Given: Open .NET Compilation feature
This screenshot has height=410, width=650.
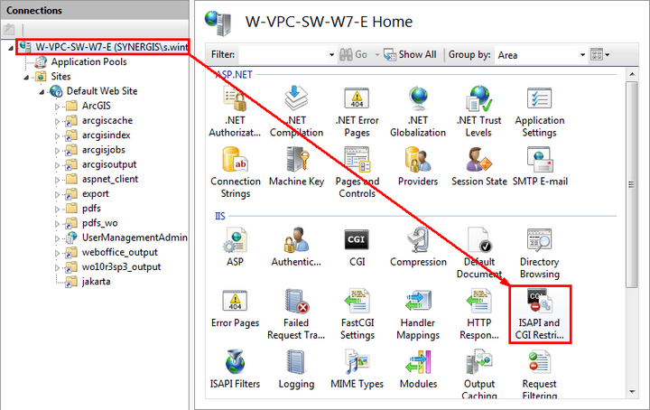Looking at the screenshot, I should click(x=296, y=111).
